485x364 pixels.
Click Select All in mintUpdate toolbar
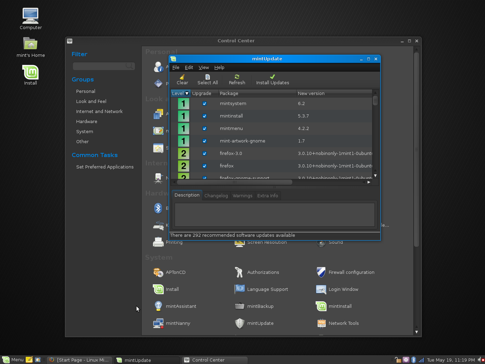point(208,80)
